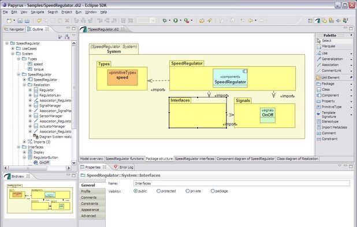This screenshot has width=357, height=227.
Task: Open the Project menu
Action: [x=66, y=12]
